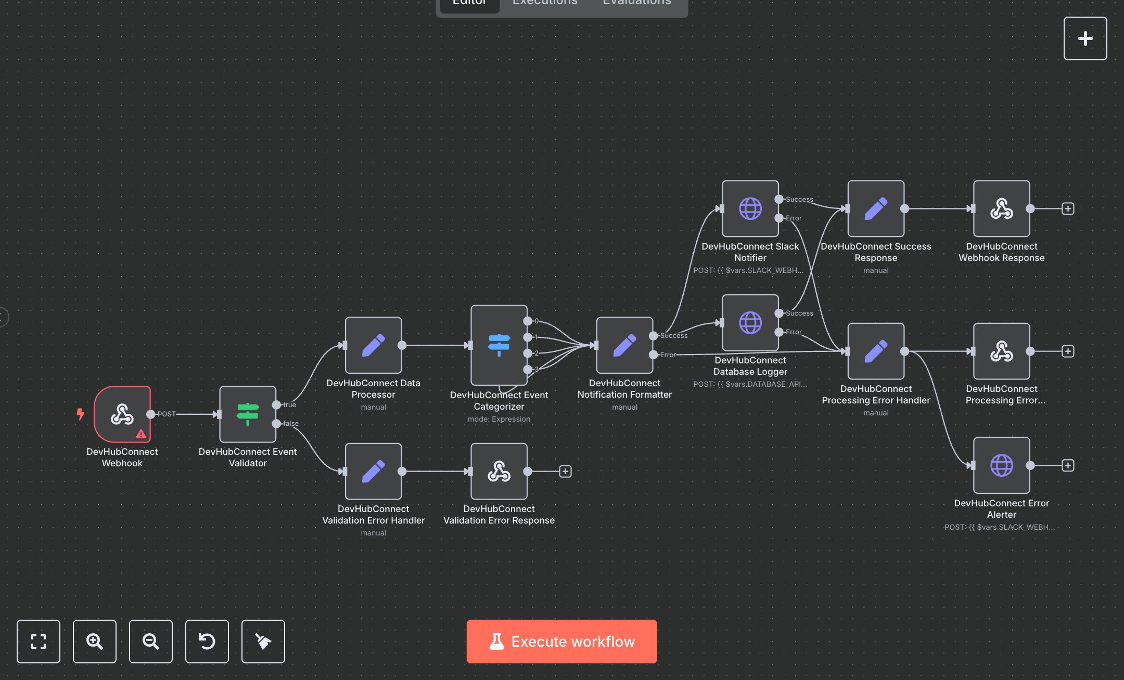Select the DevHubConnect Error Alerter node
1124x680 pixels.
tap(1001, 465)
